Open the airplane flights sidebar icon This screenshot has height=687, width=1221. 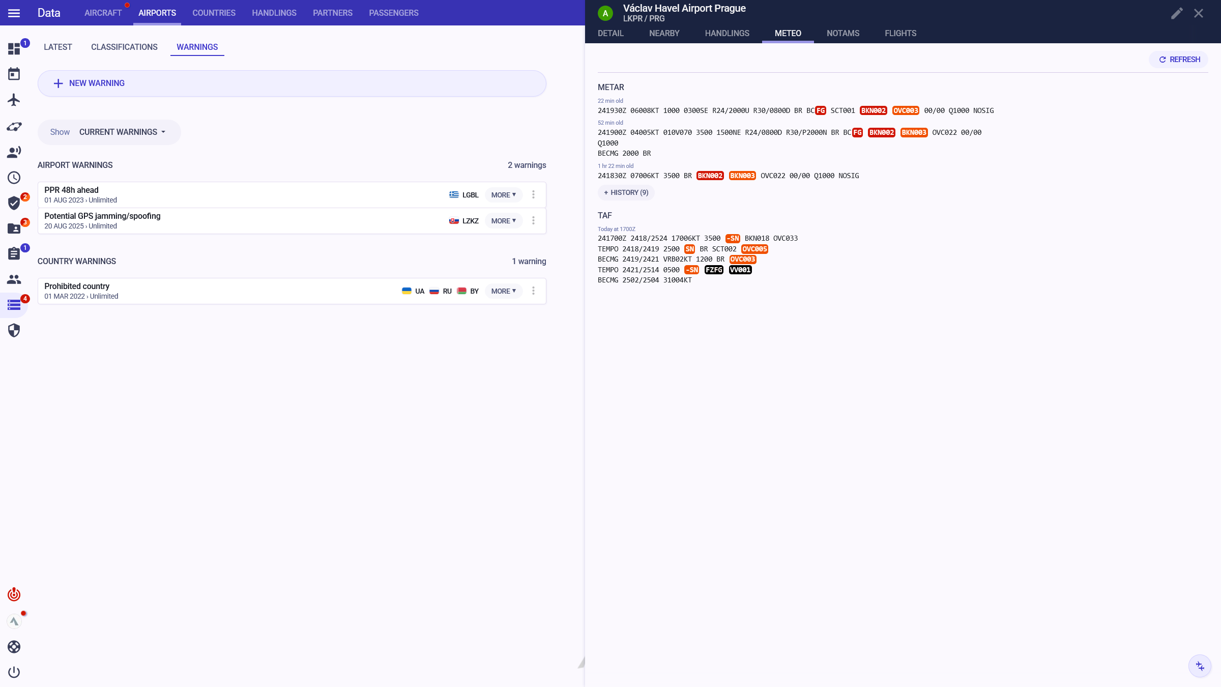coord(14,100)
